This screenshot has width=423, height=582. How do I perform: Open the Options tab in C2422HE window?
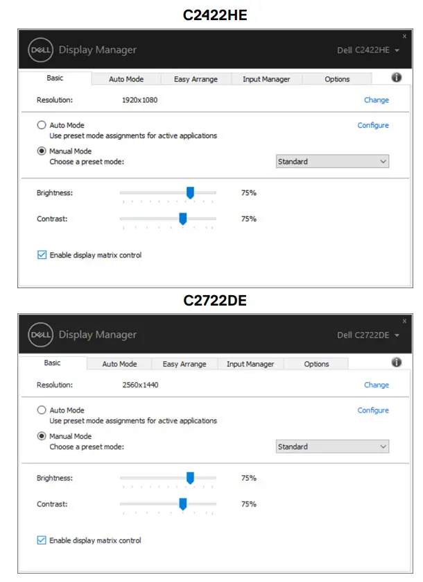point(337,79)
